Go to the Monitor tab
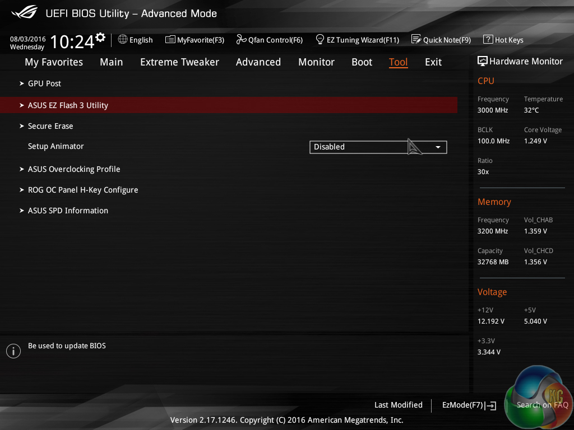 (316, 62)
